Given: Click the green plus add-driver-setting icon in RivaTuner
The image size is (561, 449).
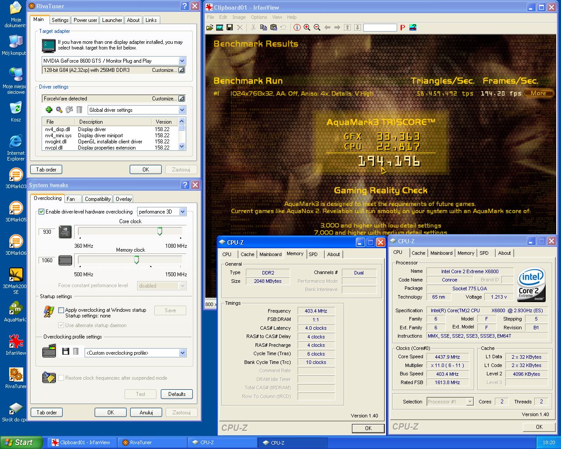Looking at the screenshot, I should pyautogui.click(x=49, y=110).
